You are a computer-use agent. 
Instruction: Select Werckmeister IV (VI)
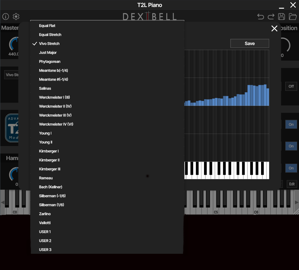(107, 124)
